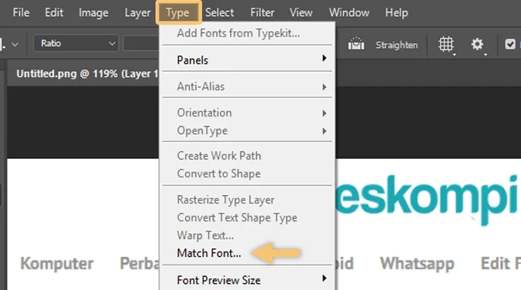The width and height of the screenshot is (521, 290).
Task: Click the Straighten level icon
Action: coord(356,44)
